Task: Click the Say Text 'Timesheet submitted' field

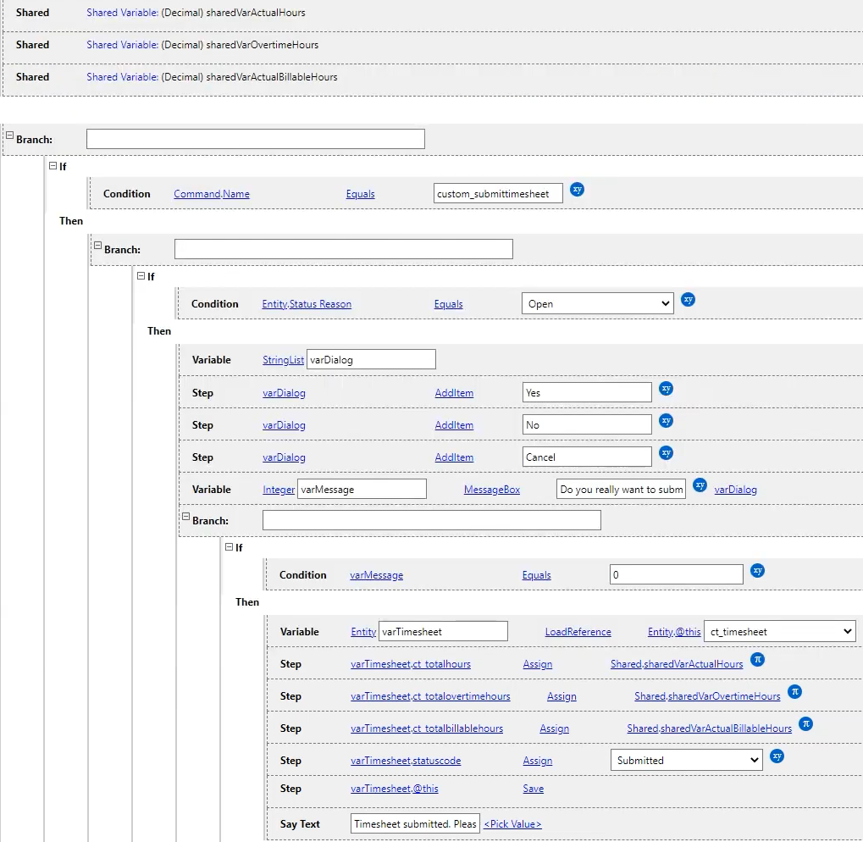Action: click(x=415, y=823)
